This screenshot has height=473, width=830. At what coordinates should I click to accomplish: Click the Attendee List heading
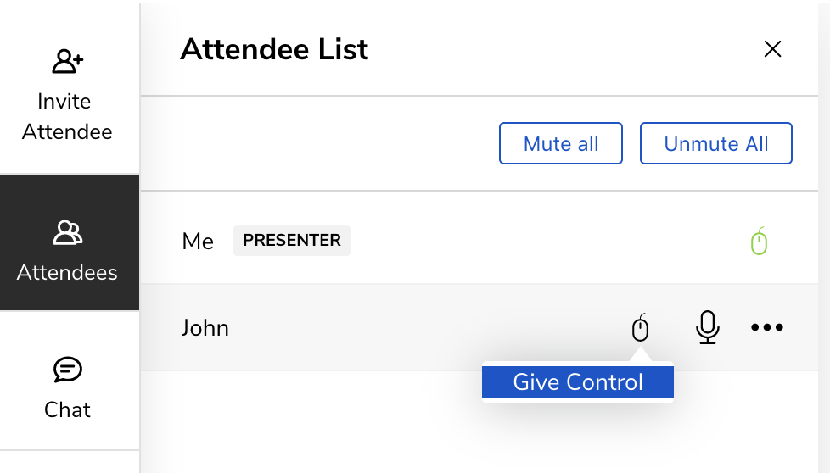point(274,49)
